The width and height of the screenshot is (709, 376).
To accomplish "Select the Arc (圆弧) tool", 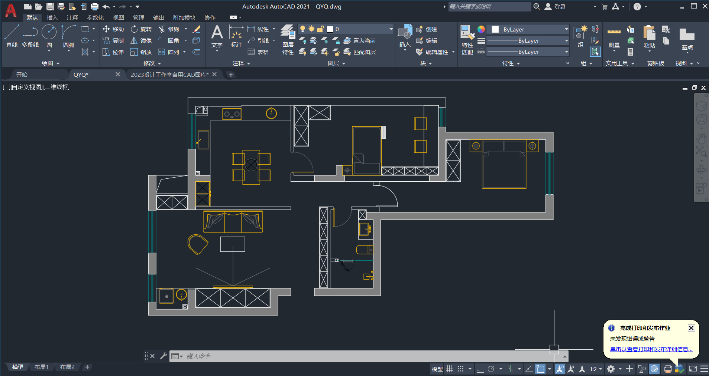I will [x=69, y=36].
